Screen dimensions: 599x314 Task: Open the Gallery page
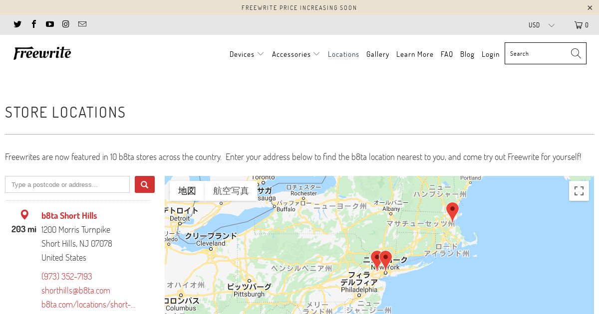coord(377,54)
